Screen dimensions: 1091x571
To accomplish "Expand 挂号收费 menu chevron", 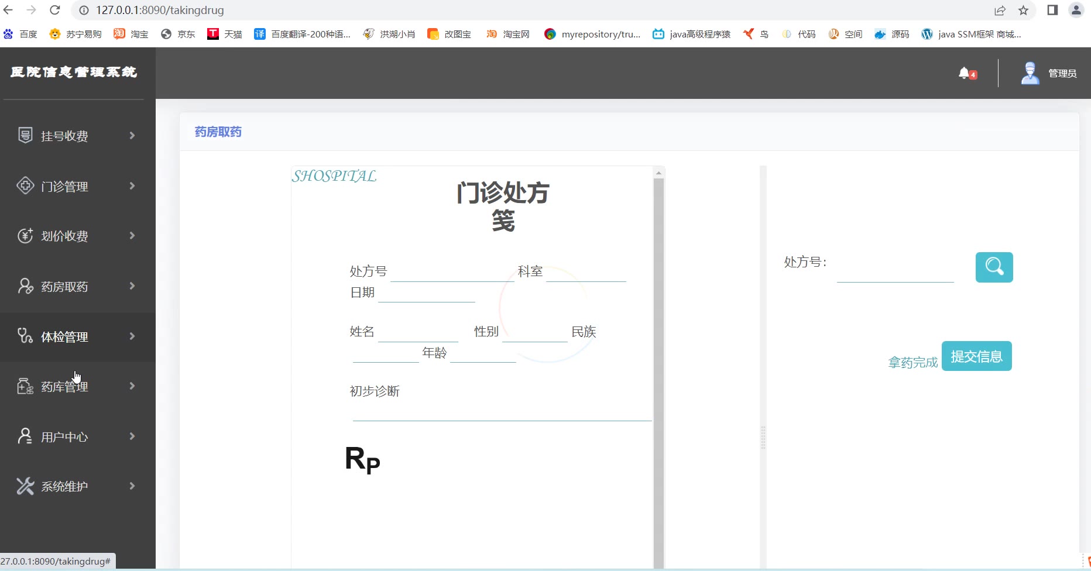I will pyautogui.click(x=132, y=135).
